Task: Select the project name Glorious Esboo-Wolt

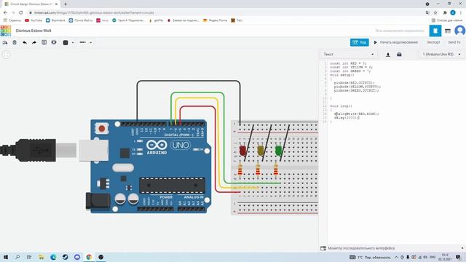Action: (33, 31)
